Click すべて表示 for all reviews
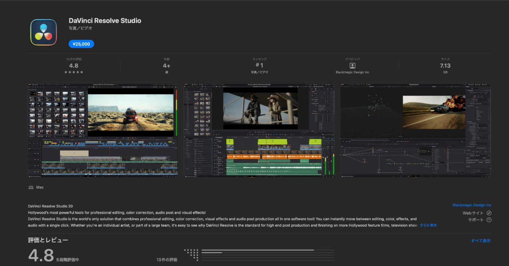This screenshot has height=266, width=509. [481, 241]
